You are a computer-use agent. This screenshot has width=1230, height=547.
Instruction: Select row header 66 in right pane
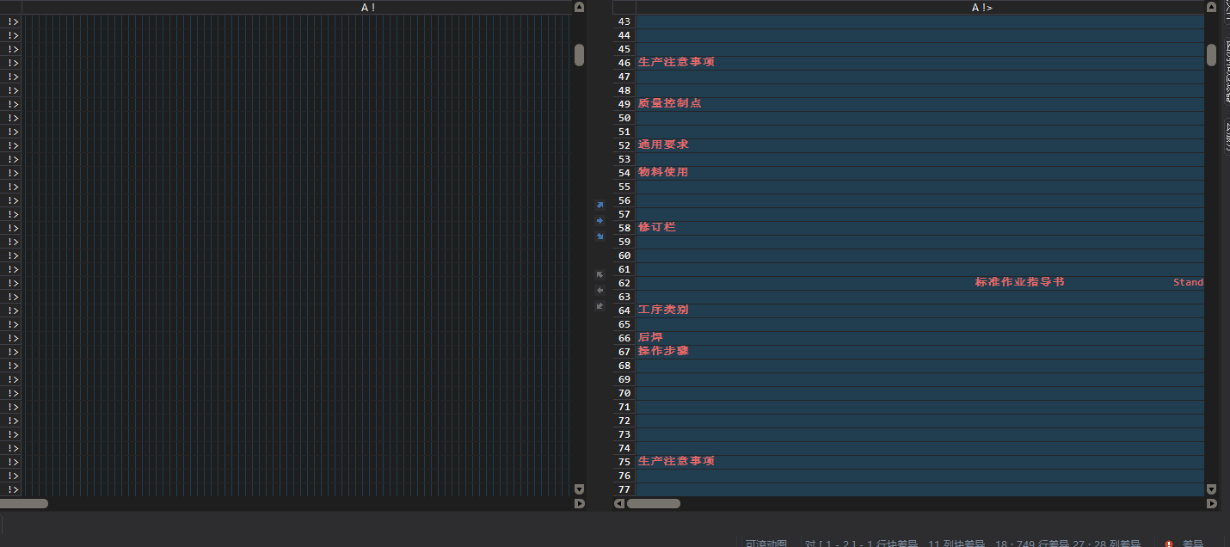pos(624,338)
